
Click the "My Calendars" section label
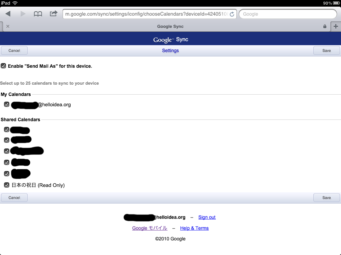coord(16,94)
